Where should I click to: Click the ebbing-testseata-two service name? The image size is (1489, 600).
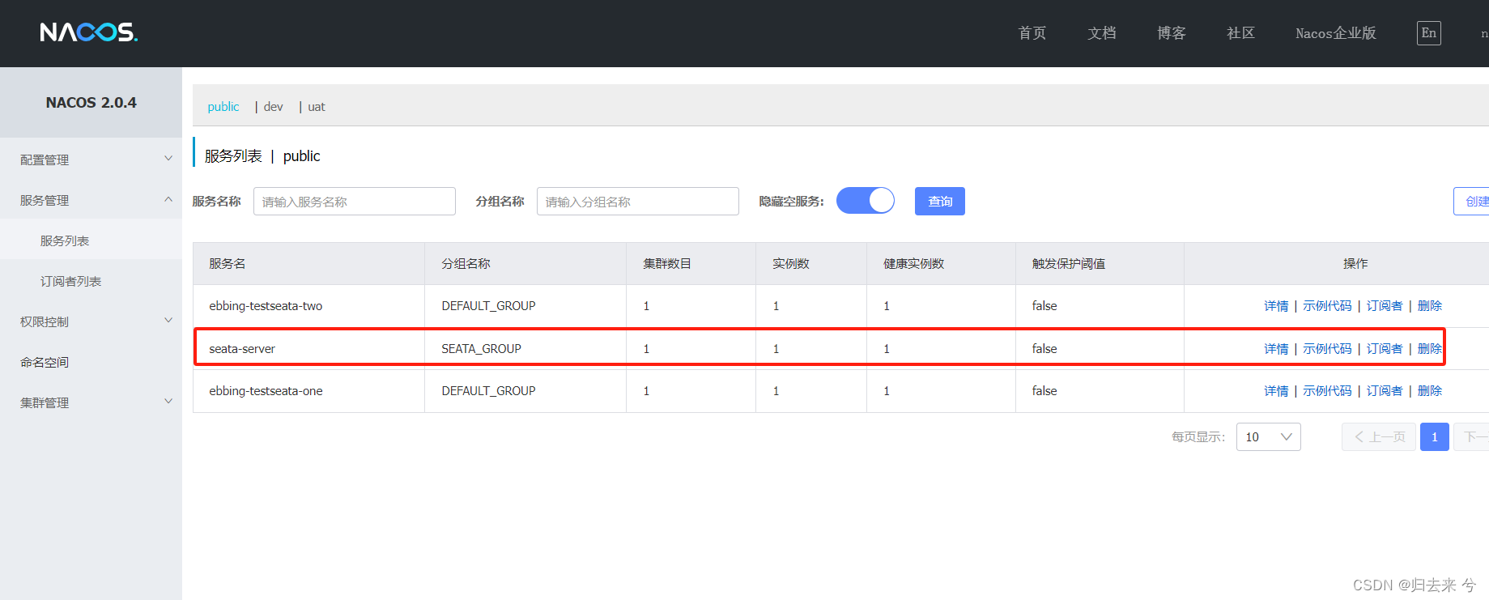tap(266, 306)
